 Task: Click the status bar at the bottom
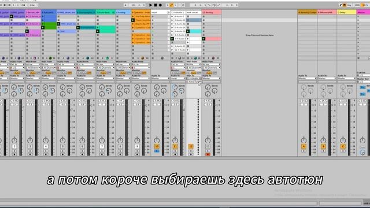[x=158, y=203]
